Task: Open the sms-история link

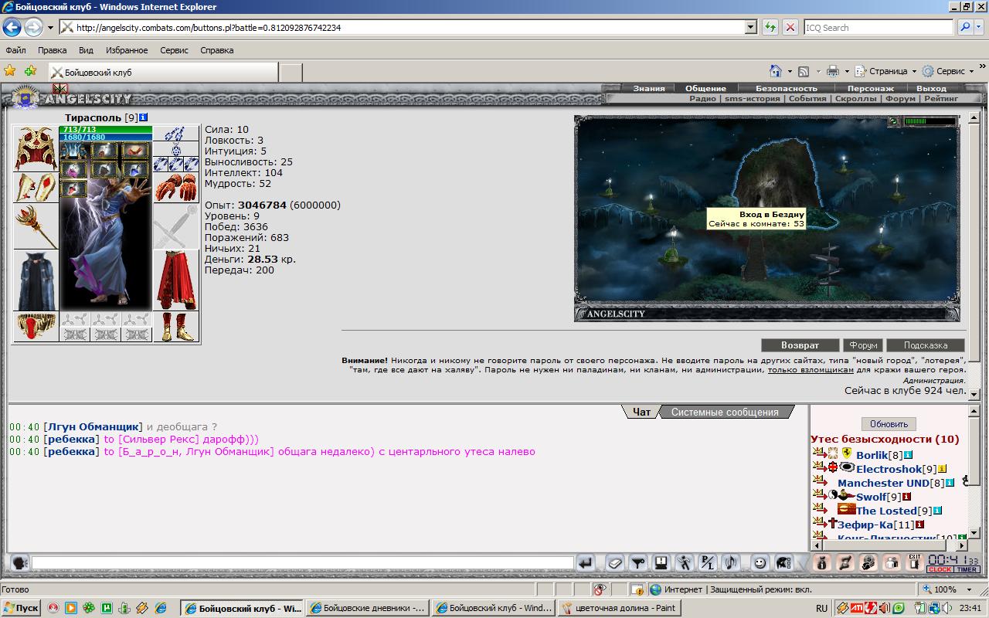Action: [x=753, y=99]
